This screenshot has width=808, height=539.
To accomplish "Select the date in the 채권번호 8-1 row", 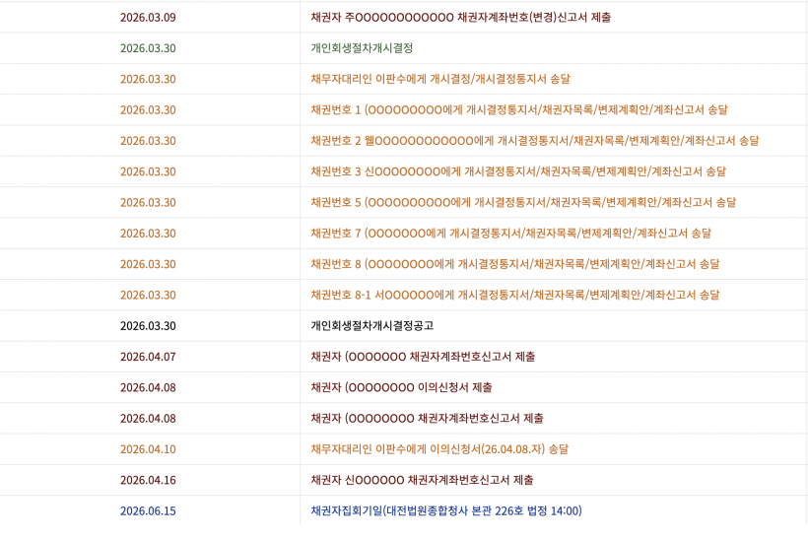I will [x=148, y=296].
